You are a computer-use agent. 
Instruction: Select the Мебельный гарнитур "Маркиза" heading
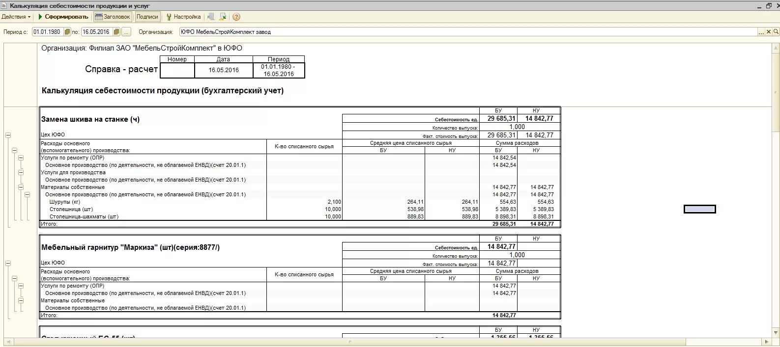point(130,247)
